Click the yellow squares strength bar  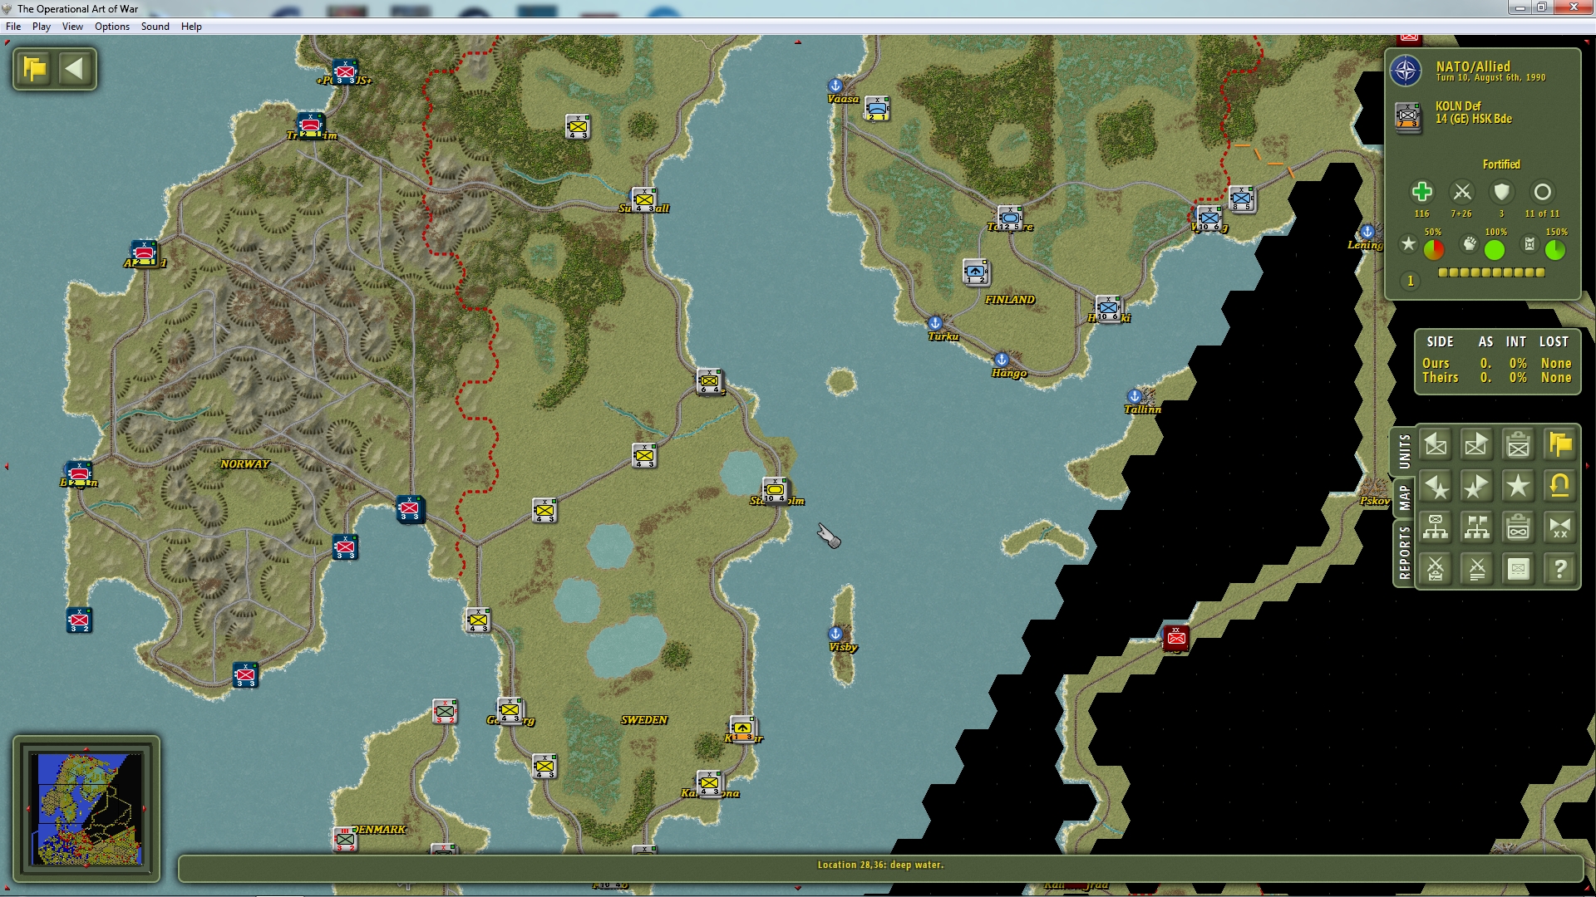point(1491,272)
